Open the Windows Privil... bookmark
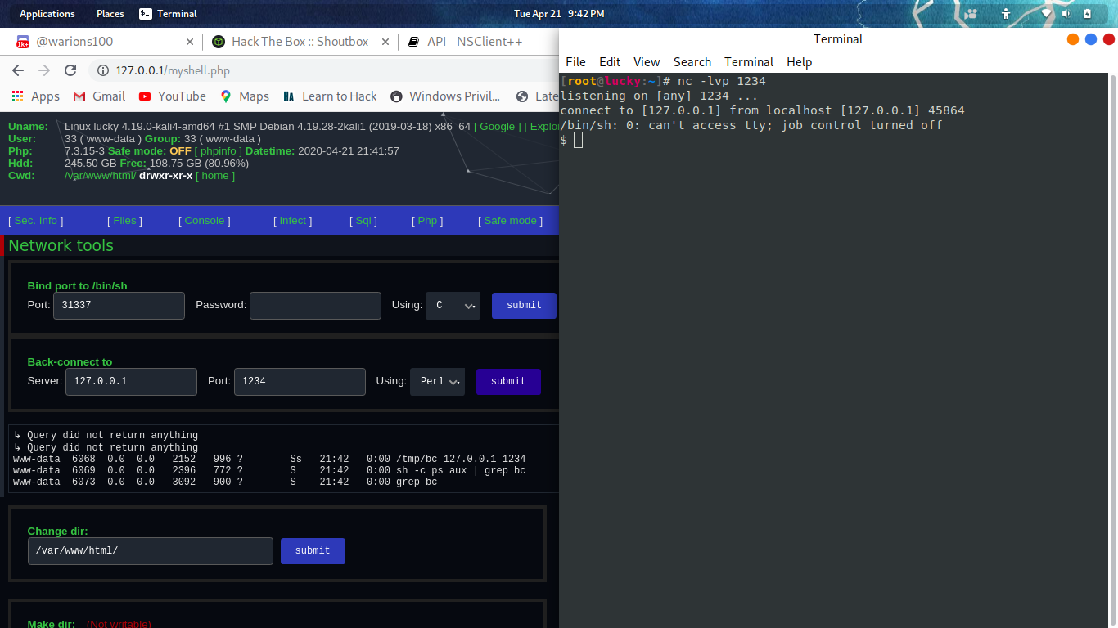This screenshot has width=1118, height=628. [x=444, y=96]
